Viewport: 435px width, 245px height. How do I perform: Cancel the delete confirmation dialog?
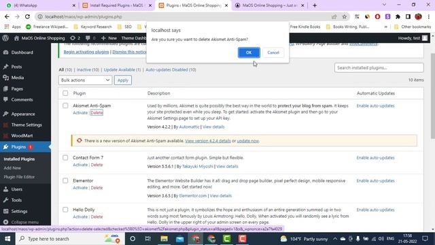[x=273, y=52]
